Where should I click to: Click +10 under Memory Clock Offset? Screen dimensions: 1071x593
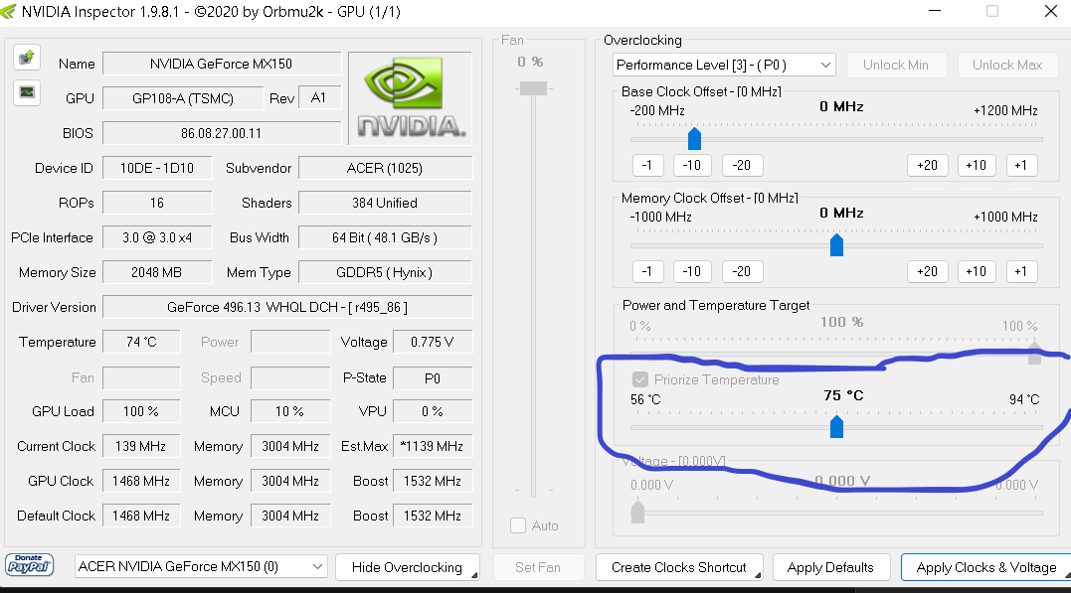[x=977, y=271]
